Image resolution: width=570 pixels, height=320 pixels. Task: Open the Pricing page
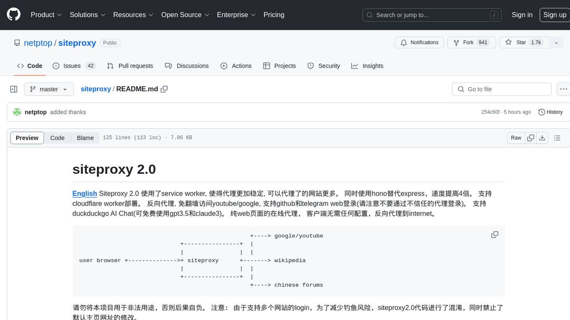[x=274, y=15]
